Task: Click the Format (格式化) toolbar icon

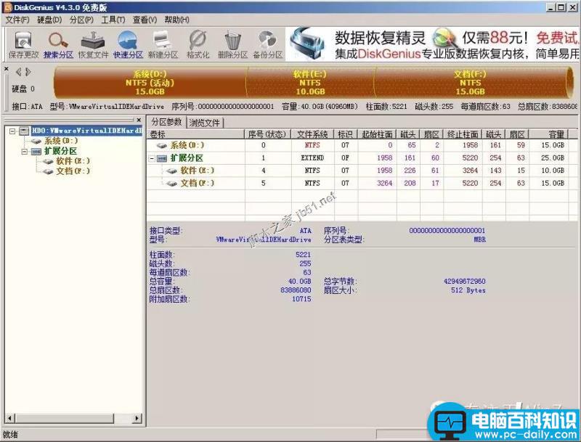Action: coord(198,45)
